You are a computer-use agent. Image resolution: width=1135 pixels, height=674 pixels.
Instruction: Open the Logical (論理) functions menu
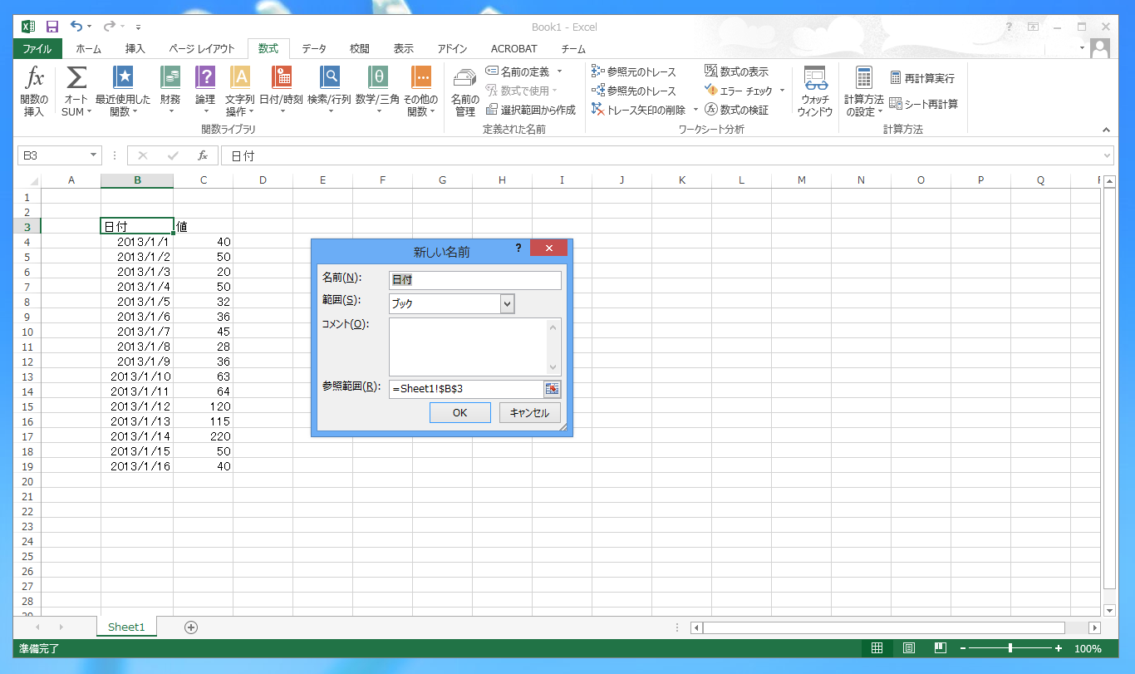(205, 91)
